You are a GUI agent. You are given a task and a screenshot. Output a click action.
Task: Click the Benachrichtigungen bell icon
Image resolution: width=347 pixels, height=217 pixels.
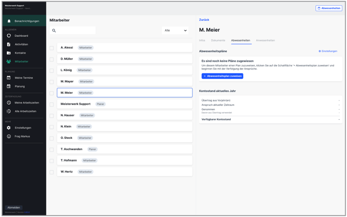[9, 21]
